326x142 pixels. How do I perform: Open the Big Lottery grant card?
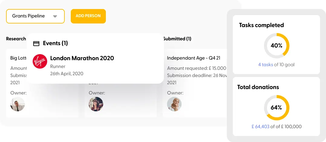tap(18, 58)
